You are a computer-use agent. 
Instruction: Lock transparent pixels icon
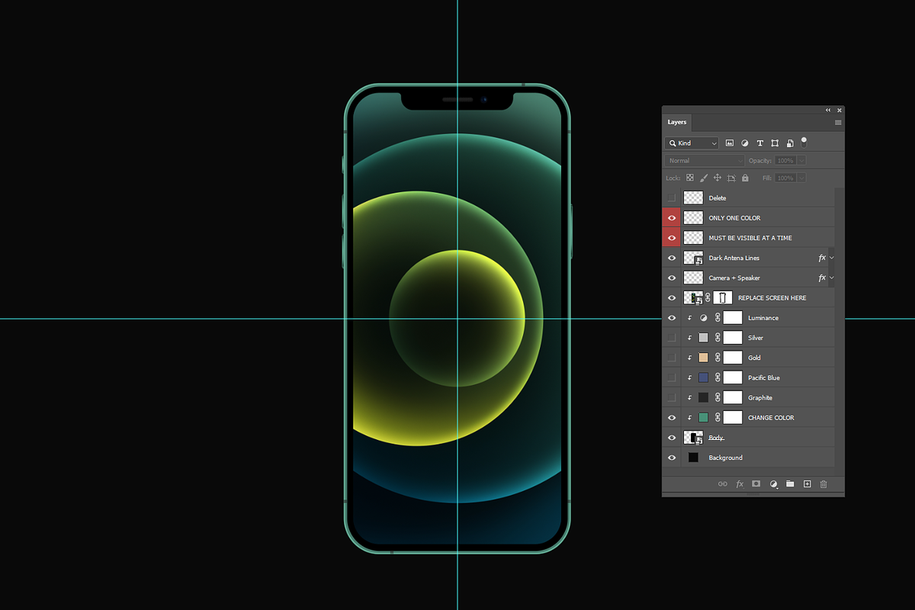pos(690,178)
